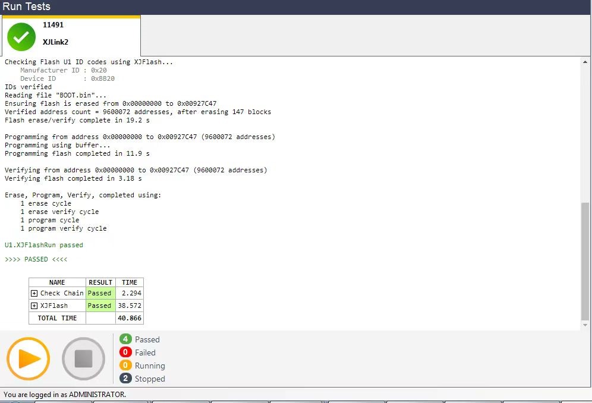Stop tests with the grey stop button

click(83, 358)
